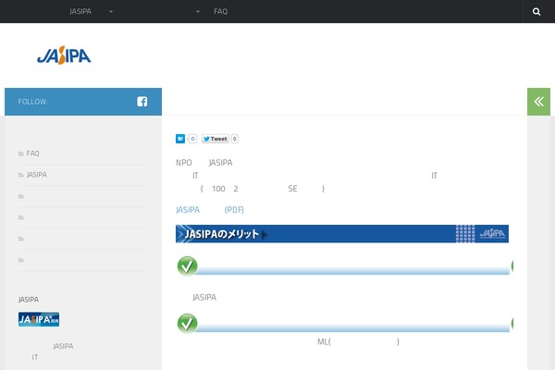The height and width of the screenshot is (370, 555).
Task: Click the JASIPA logo in header
Action: pos(64,55)
